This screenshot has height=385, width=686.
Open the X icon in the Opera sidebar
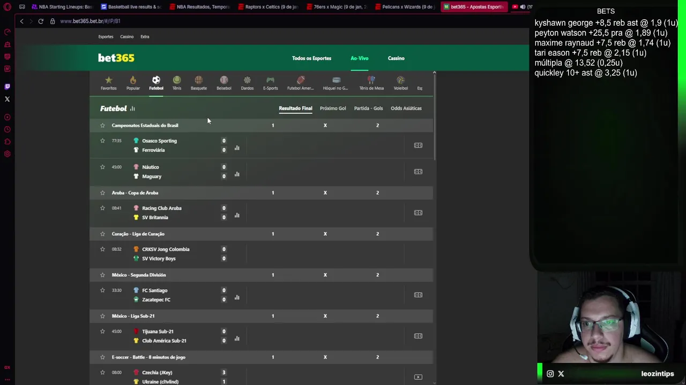click(7, 99)
